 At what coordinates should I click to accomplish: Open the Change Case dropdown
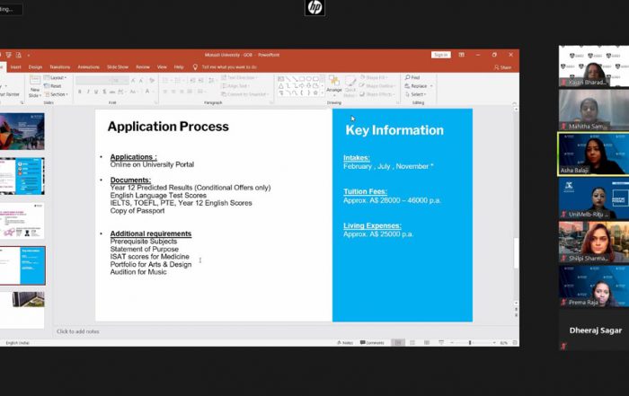[x=133, y=92]
